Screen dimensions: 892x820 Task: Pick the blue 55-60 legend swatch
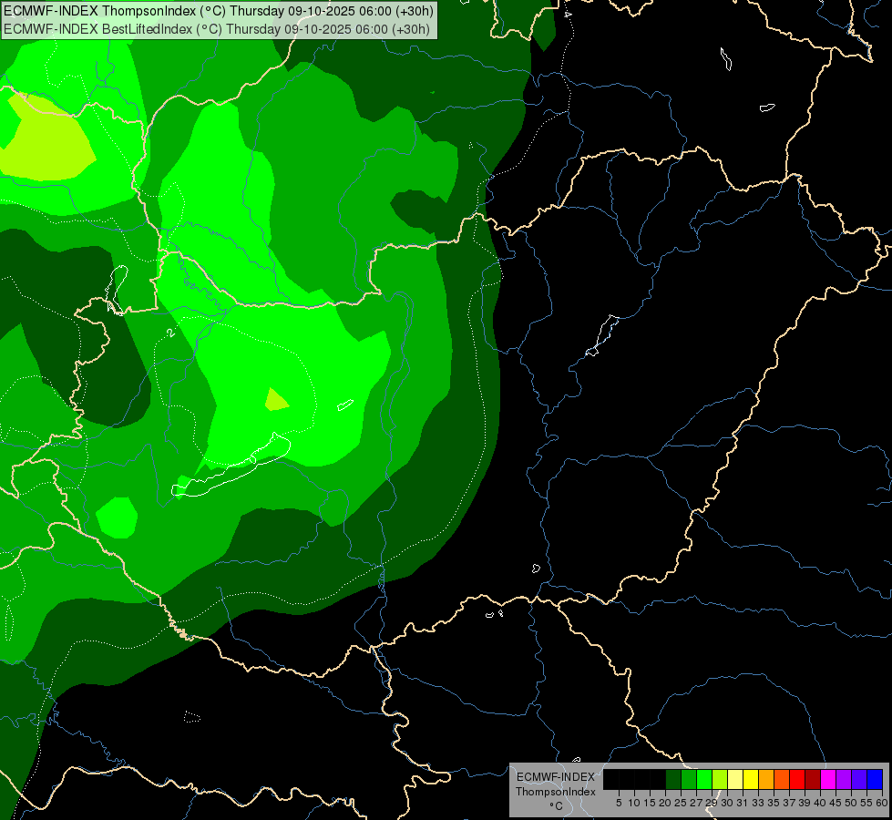point(875,779)
